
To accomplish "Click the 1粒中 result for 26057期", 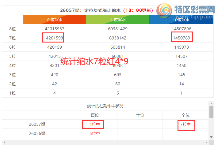I will [95, 124].
